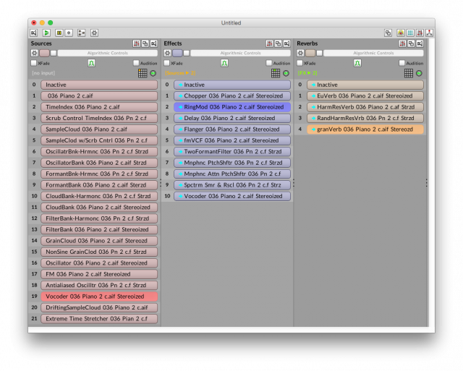Open Algorithmic Controls selector in Effects panel
The image size is (463, 371).
[241, 53]
